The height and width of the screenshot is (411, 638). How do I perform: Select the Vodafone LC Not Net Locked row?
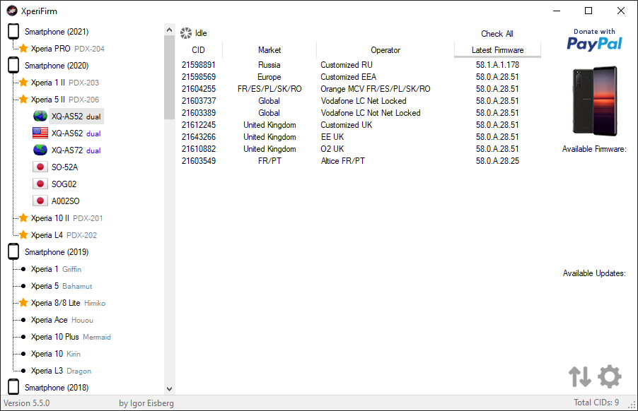[359, 113]
